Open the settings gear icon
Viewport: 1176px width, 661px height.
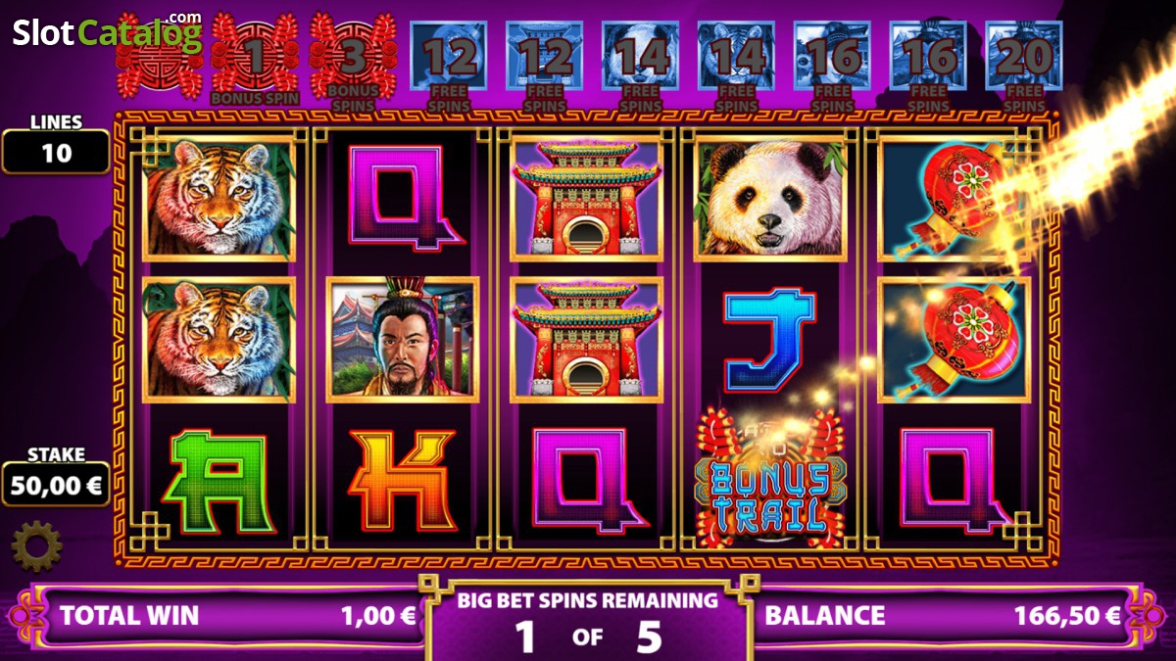[x=36, y=545]
